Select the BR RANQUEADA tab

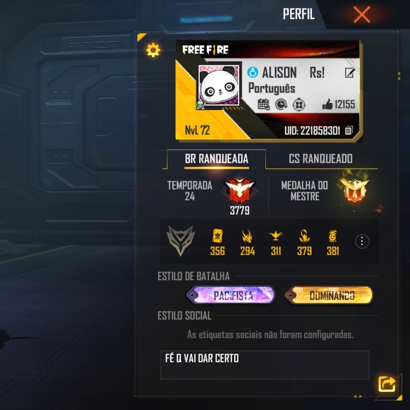pyautogui.click(x=216, y=159)
